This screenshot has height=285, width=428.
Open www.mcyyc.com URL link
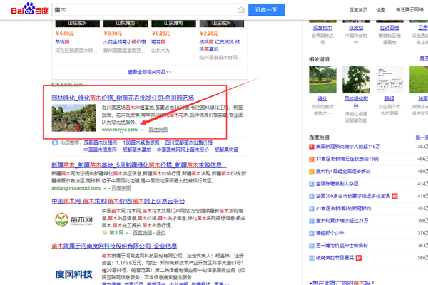pos(120,130)
